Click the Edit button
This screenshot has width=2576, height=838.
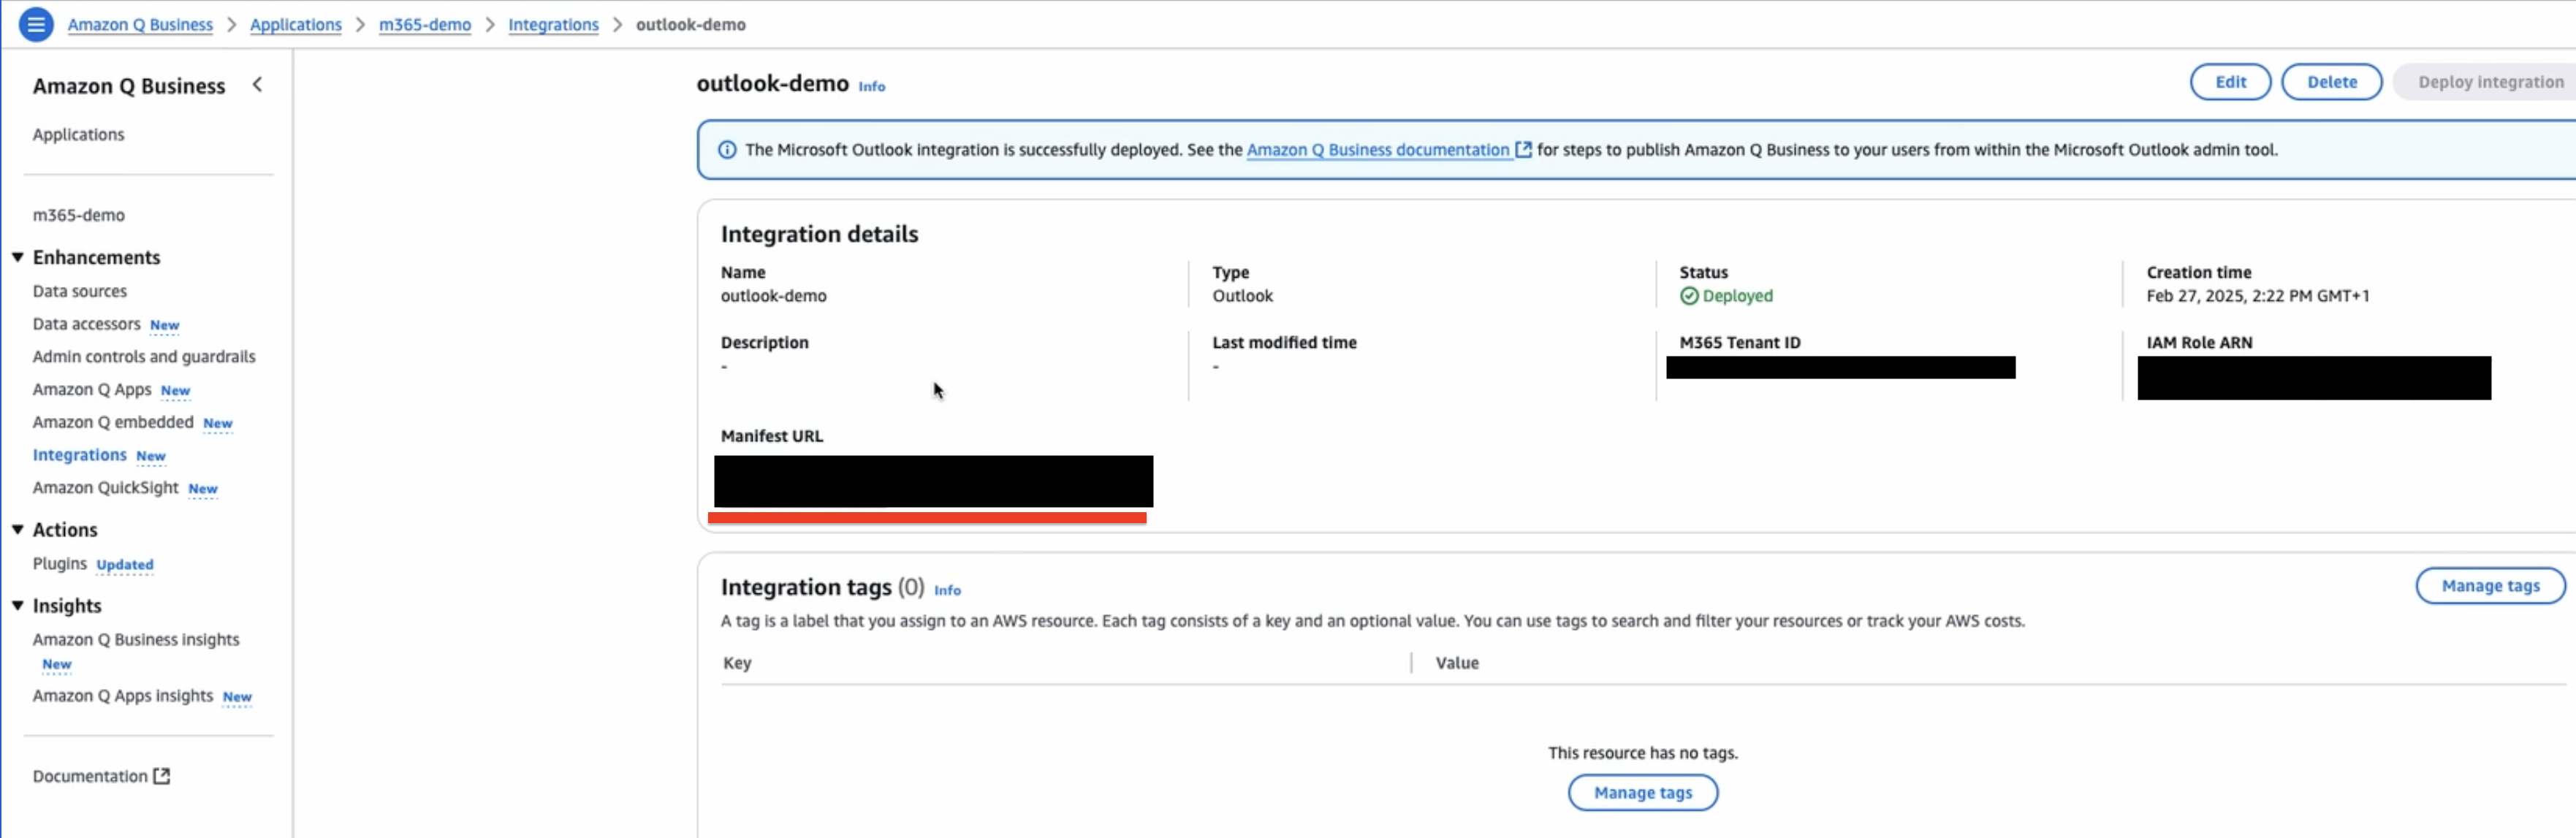pos(2229,82)
